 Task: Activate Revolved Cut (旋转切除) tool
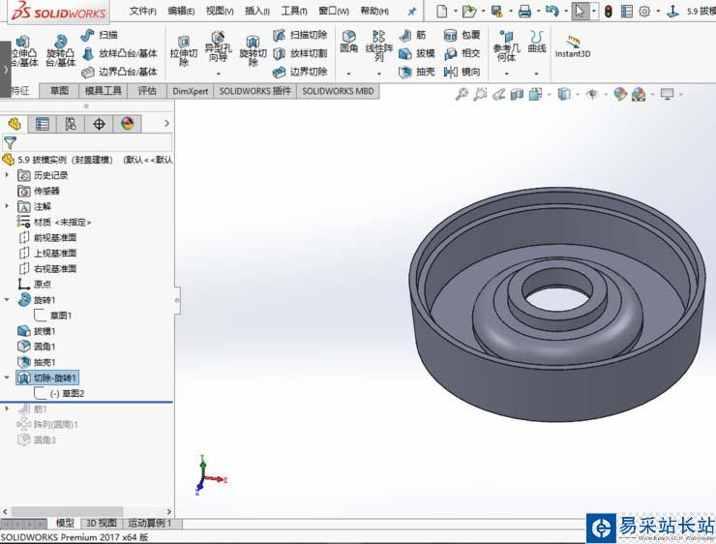pos(253,50)
